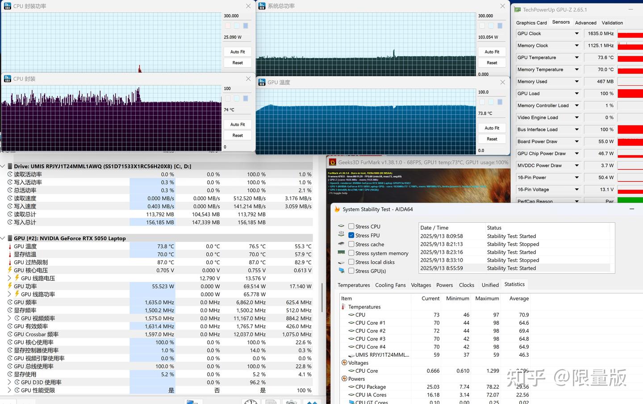Click the RAM icon beside Stress system memory
This screenshot has width=643, height=404.
point(341,253)
